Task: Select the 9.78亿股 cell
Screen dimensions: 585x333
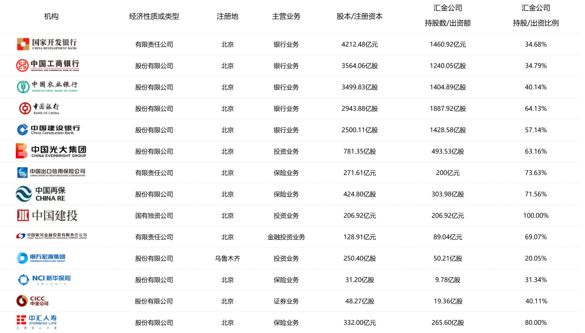Action: pos(448,280)
